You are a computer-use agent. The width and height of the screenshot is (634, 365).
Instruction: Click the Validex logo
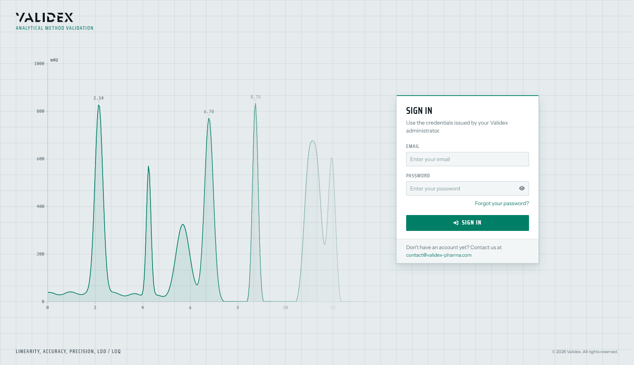pos(44,17)
